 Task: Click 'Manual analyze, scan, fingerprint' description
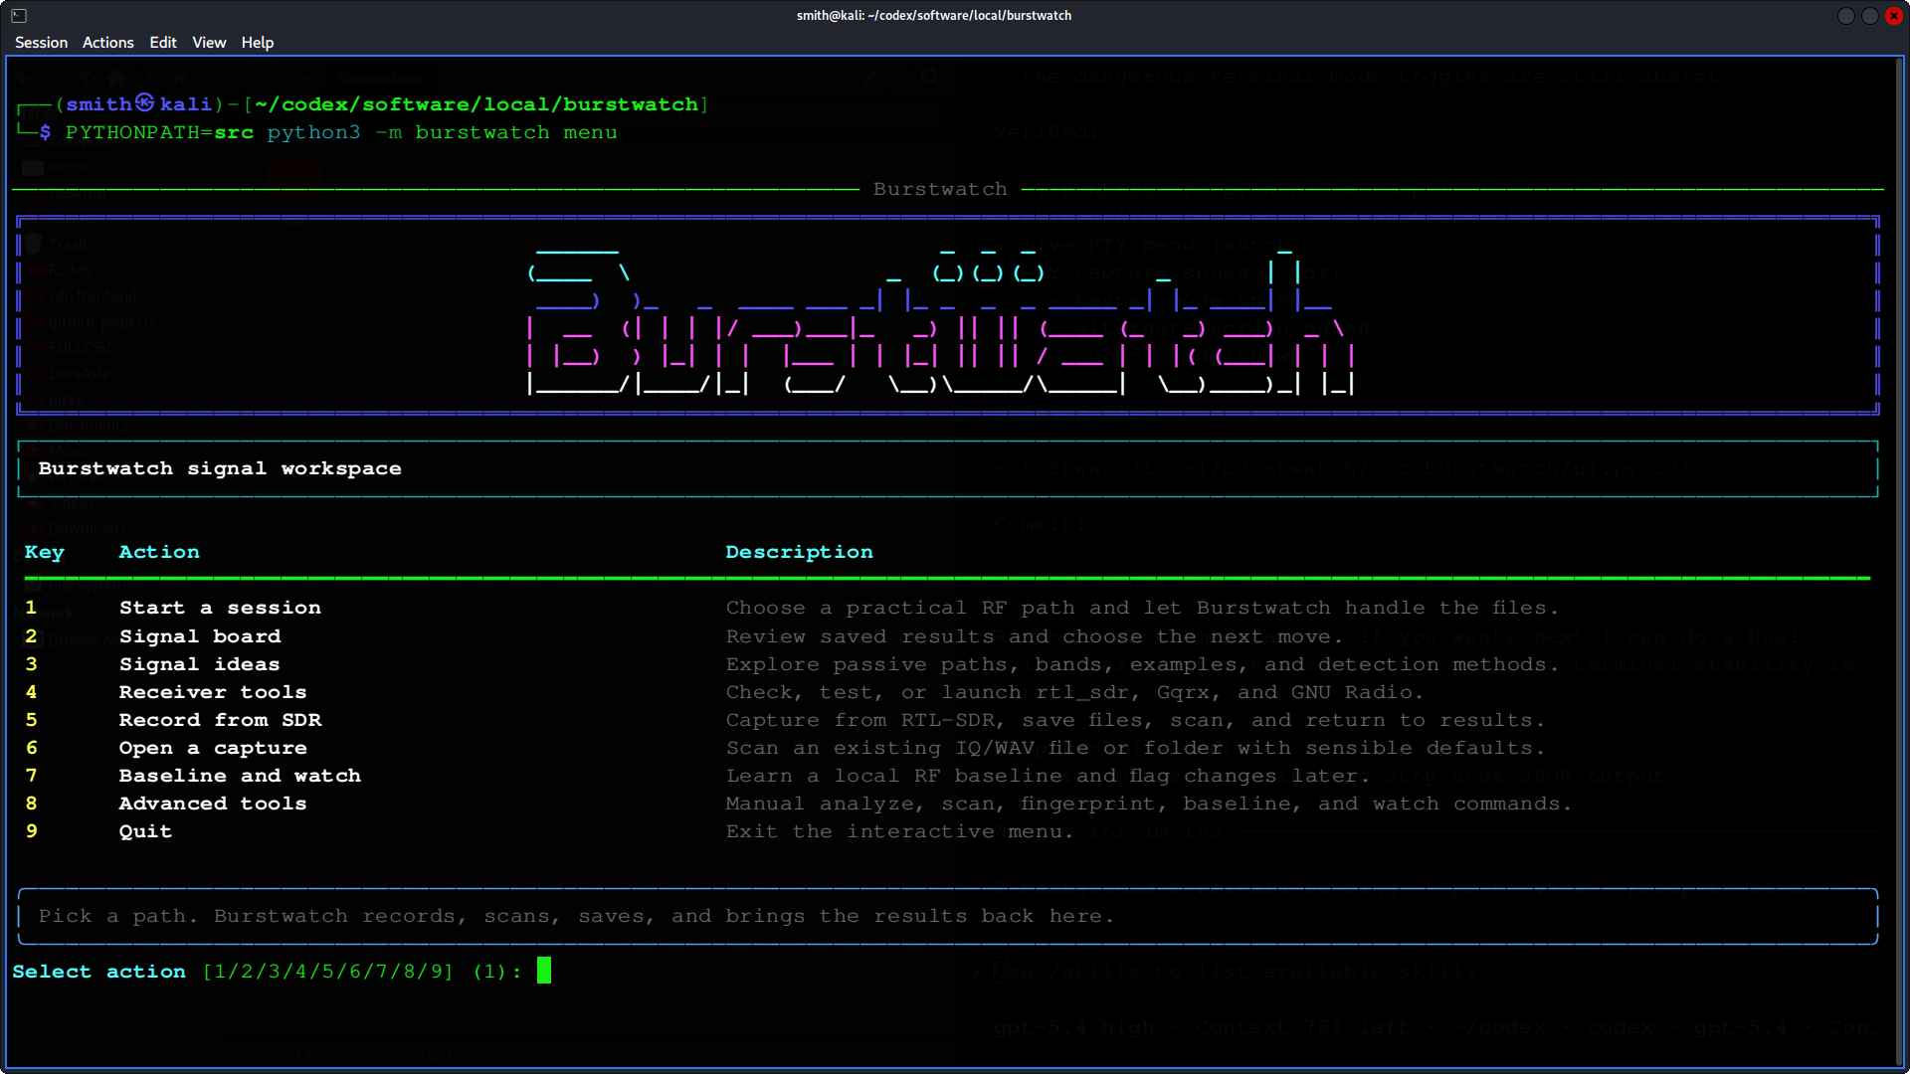coord(1148,804)
